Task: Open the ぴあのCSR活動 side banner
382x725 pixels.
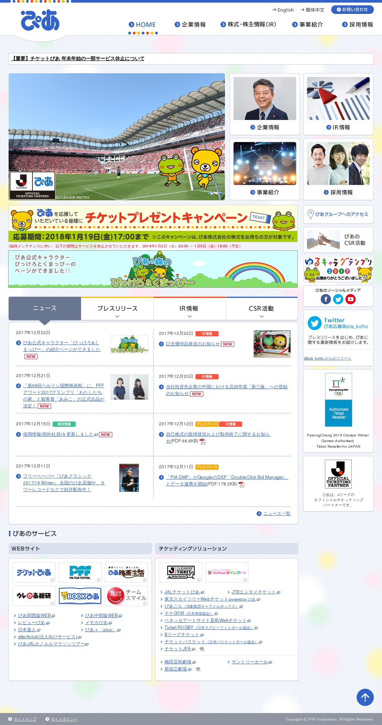Action: click(338, 240)
